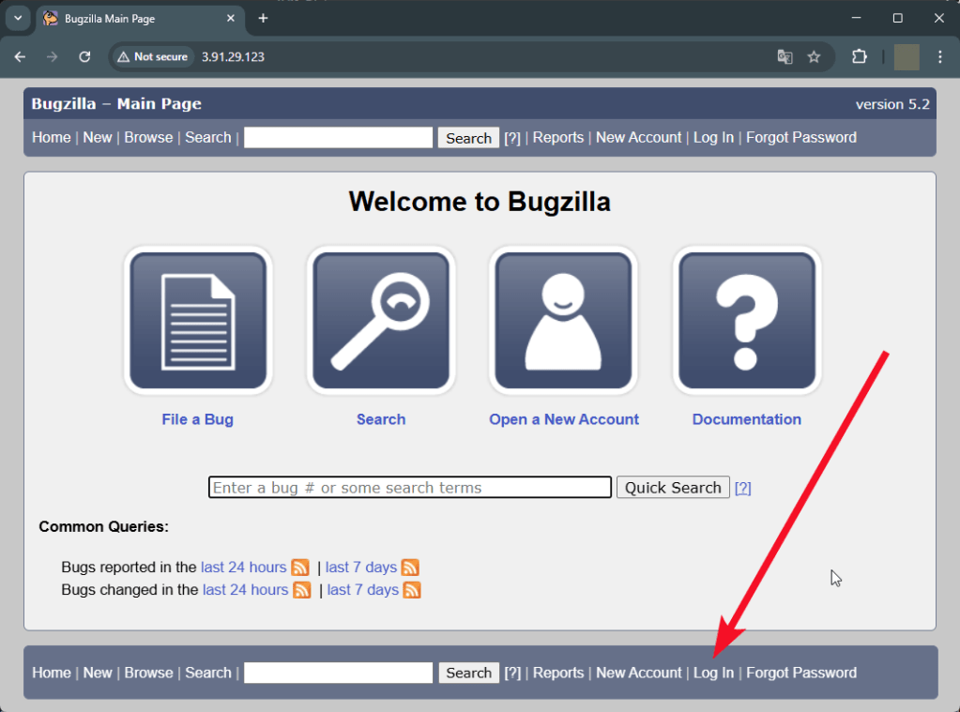The image size is (960, 712).
Task: Click the translate page icon in address bar
Action: tap(785, 57)
